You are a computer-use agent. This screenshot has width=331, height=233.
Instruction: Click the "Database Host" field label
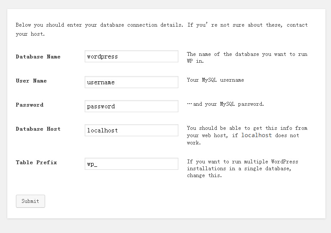tap(38, 129)
